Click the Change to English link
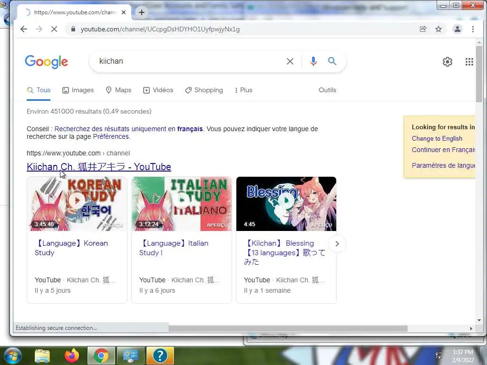Screen dimensions: 487x365 (x=437, y=139)
